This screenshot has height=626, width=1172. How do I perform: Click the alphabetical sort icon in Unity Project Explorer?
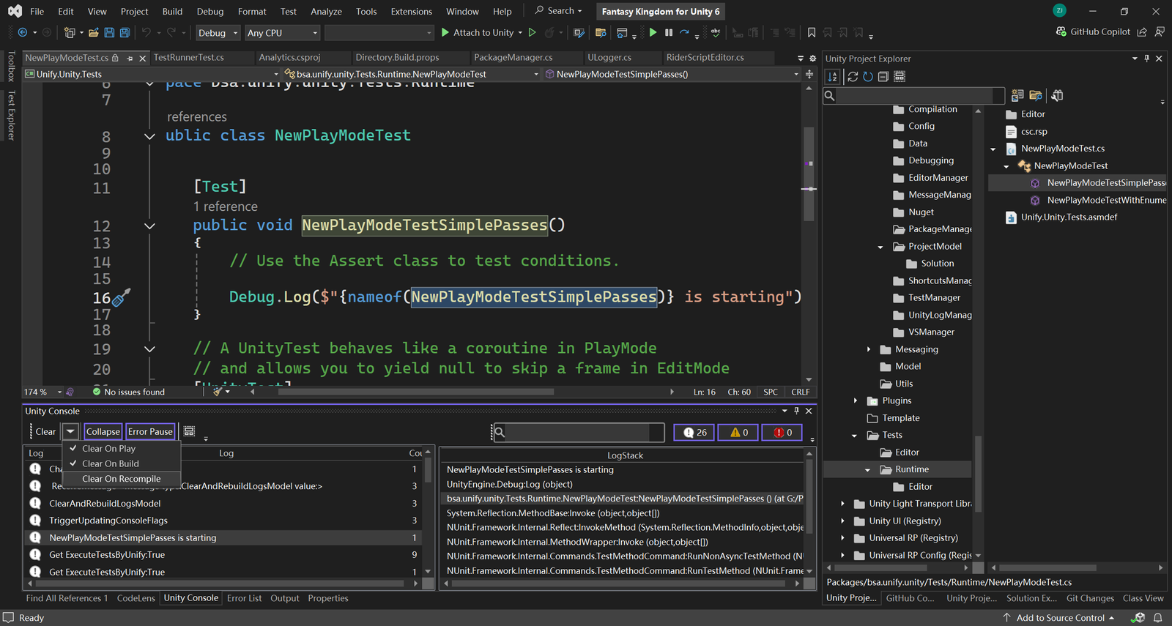[x=833, y=77]
